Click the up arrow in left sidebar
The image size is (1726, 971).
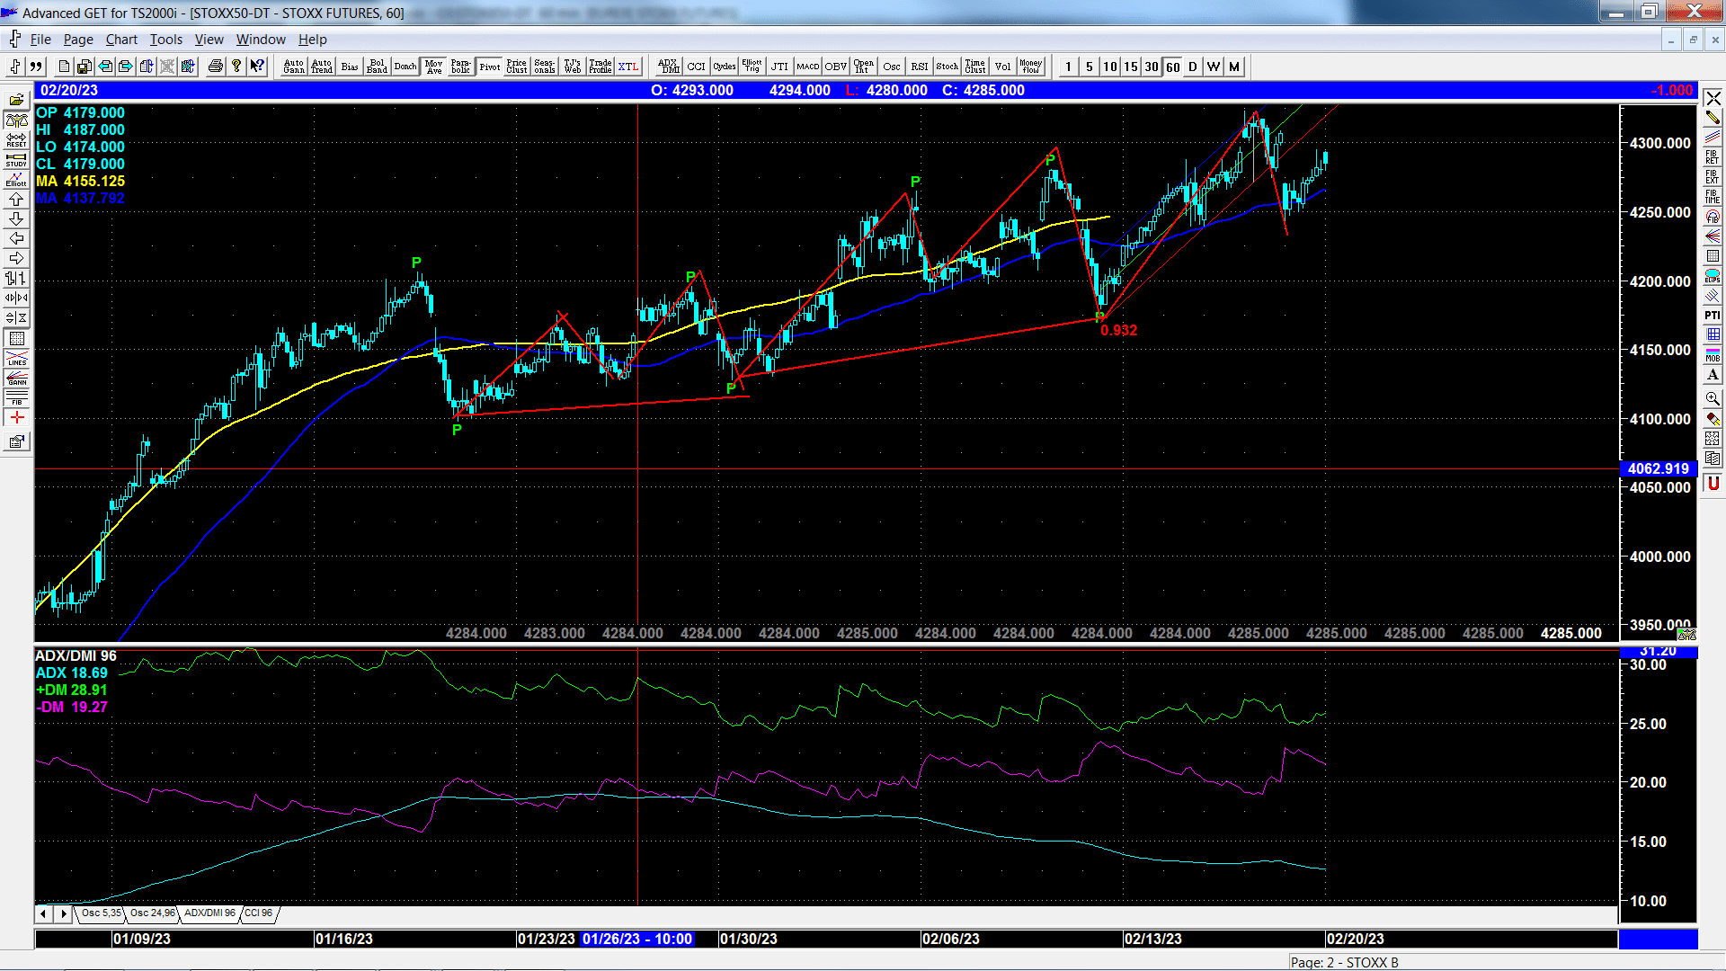(x=16, y=199)
